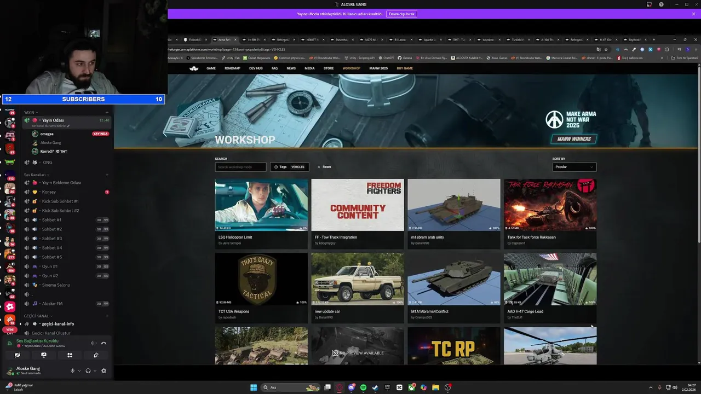Open Discord user settings gear

pos(104,370)
